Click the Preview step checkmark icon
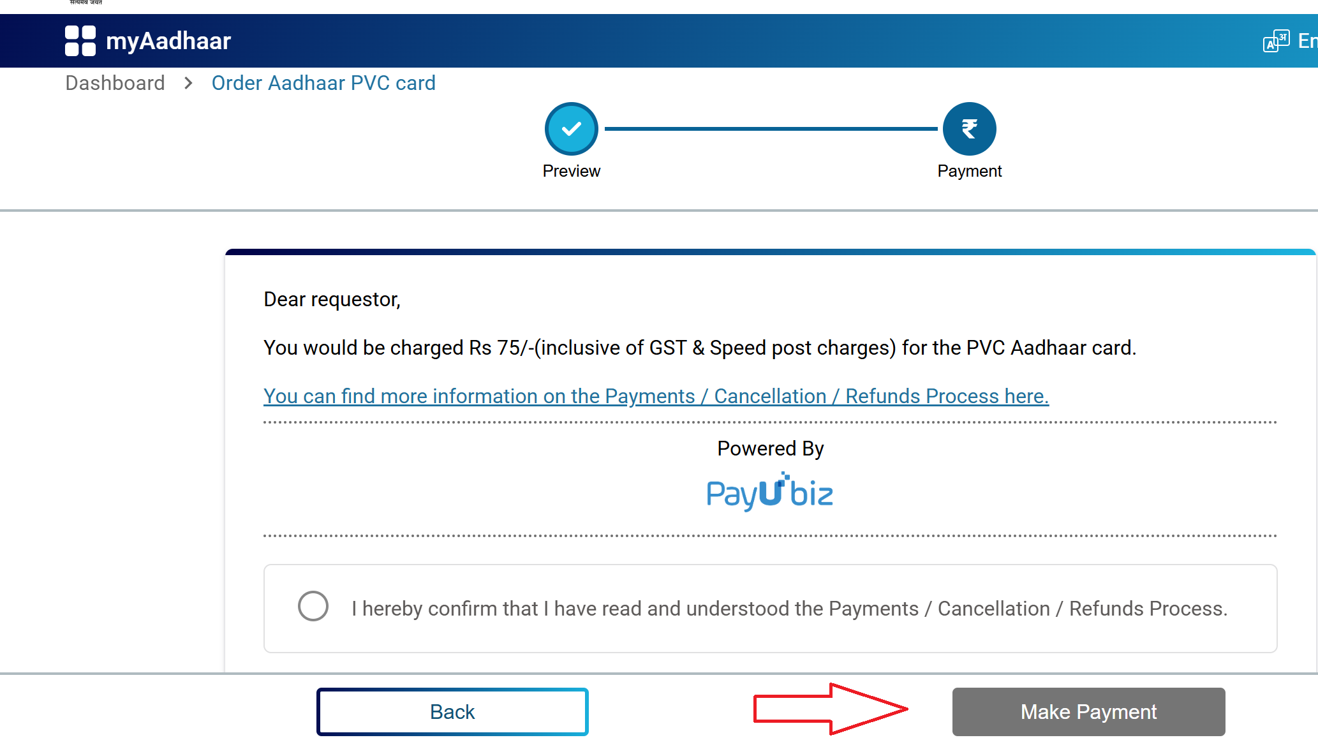 (x=571, y=128)
